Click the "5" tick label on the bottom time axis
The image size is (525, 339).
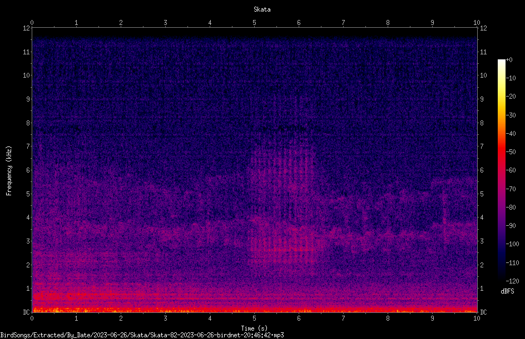coord(255,318)
